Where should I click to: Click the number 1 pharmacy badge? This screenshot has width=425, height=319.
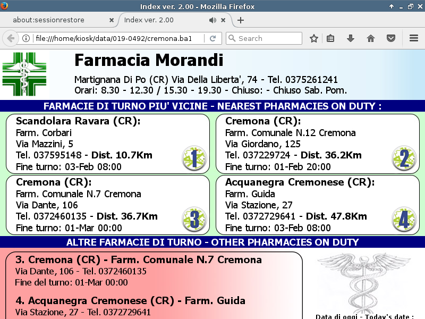[x=193, y=158]
